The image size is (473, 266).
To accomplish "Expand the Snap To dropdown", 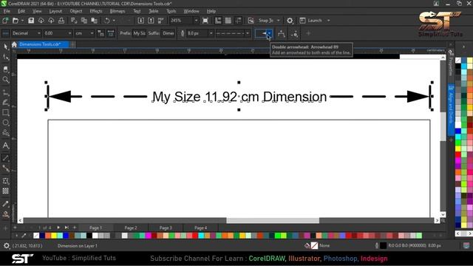I will point(279,21).
